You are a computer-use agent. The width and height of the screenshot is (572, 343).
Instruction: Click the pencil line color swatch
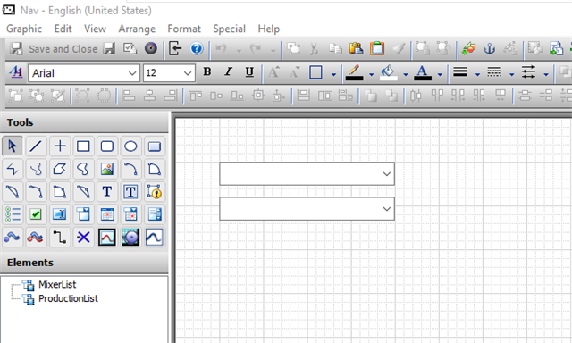click(x=354, y=72)
